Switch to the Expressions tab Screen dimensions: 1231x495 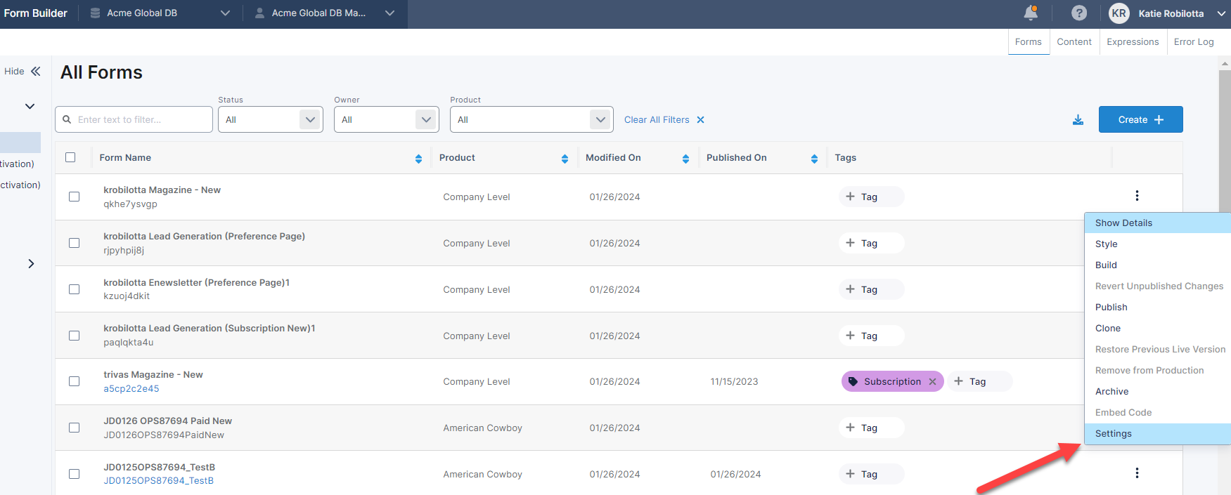[x=1132, y=42]
